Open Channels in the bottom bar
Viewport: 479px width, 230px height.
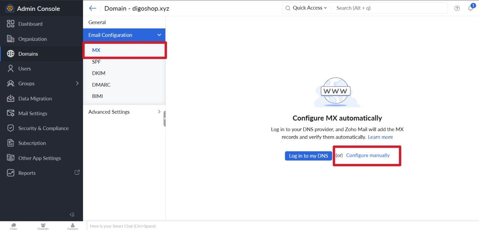(43, 226)
